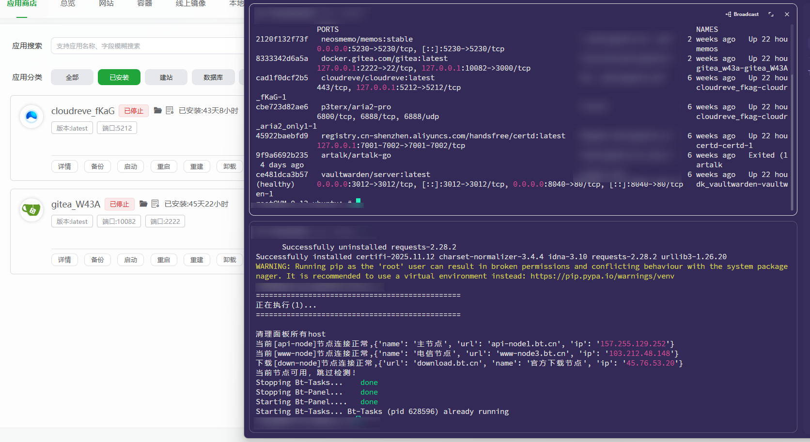The width and height of the screenshot is (810, 442).
Task: Expand the terminal panel to fullscreen
Action: (771, 15)
